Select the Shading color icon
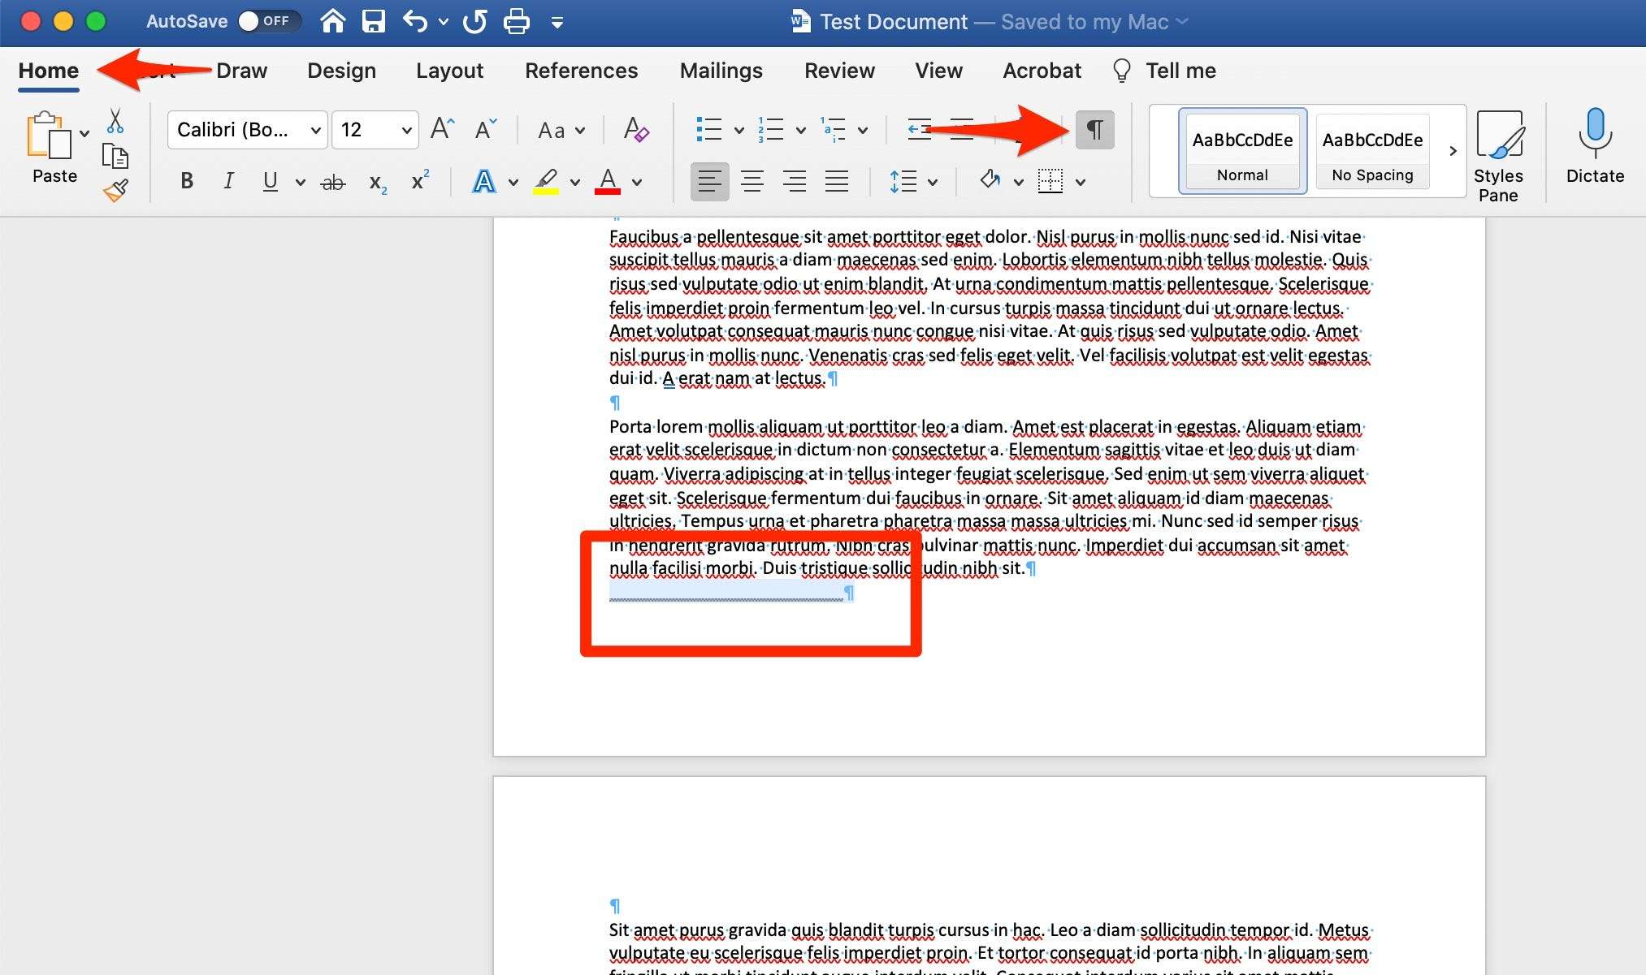 pos(990,180)
